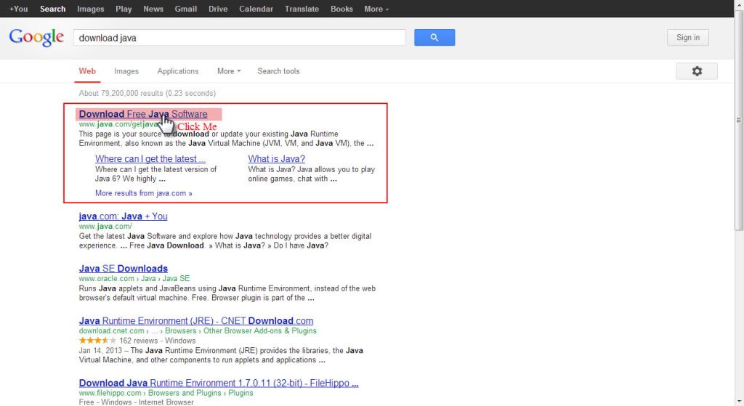
Task: Open the settings gear options
Action: (697, 71)
